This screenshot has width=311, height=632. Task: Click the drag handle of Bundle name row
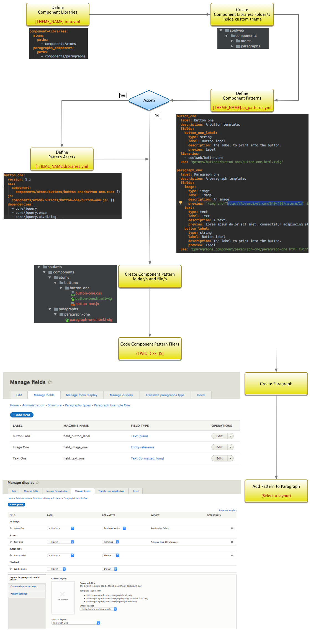click(11, 569)
